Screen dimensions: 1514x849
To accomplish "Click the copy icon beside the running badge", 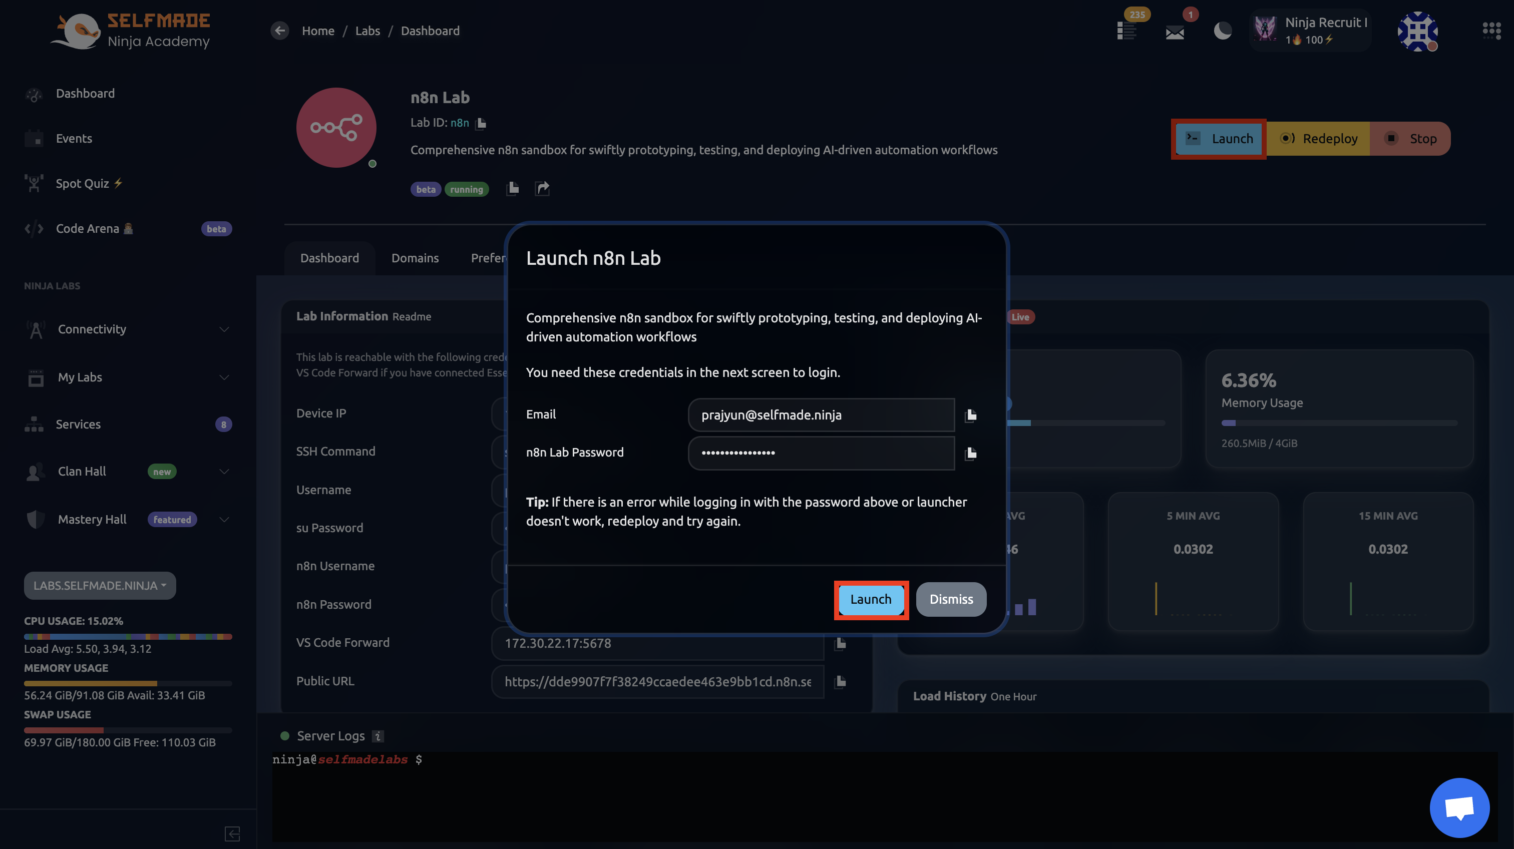I will (513, 188).
